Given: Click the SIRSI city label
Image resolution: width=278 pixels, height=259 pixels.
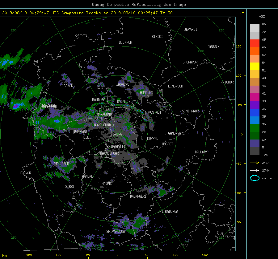Looking at the screenshot, I should coord(70,187).
